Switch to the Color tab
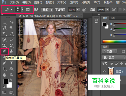The width and height of the screenshot is (126, 96). point(105,18)
